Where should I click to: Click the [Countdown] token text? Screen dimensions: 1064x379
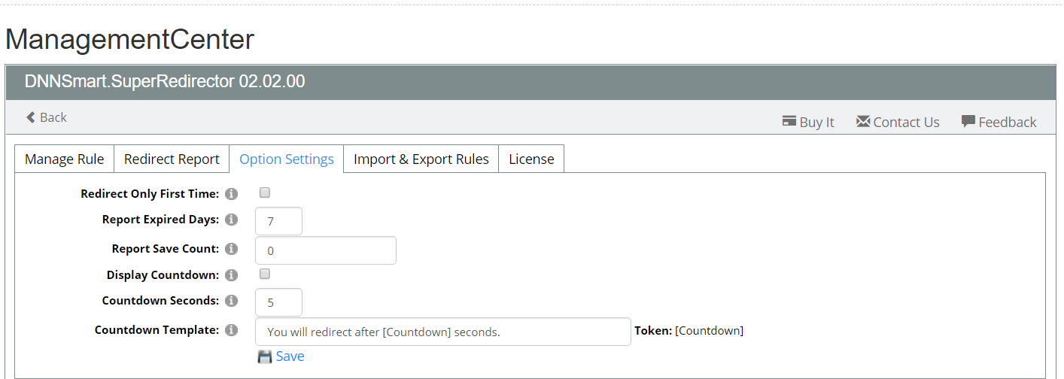click(x=709, y=331)
